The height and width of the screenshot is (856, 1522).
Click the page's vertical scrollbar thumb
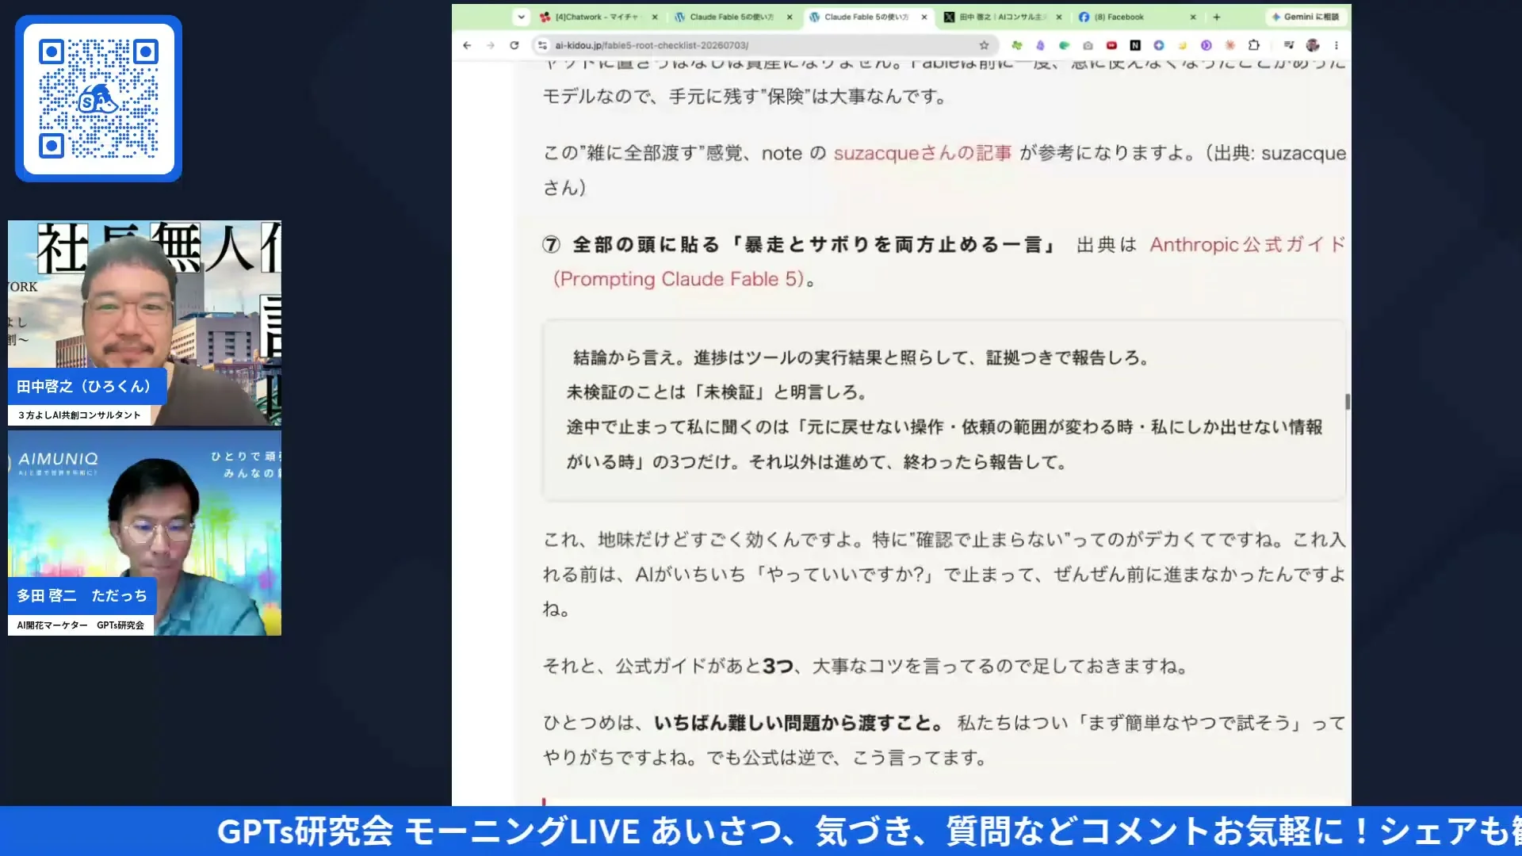(1348, 402)
